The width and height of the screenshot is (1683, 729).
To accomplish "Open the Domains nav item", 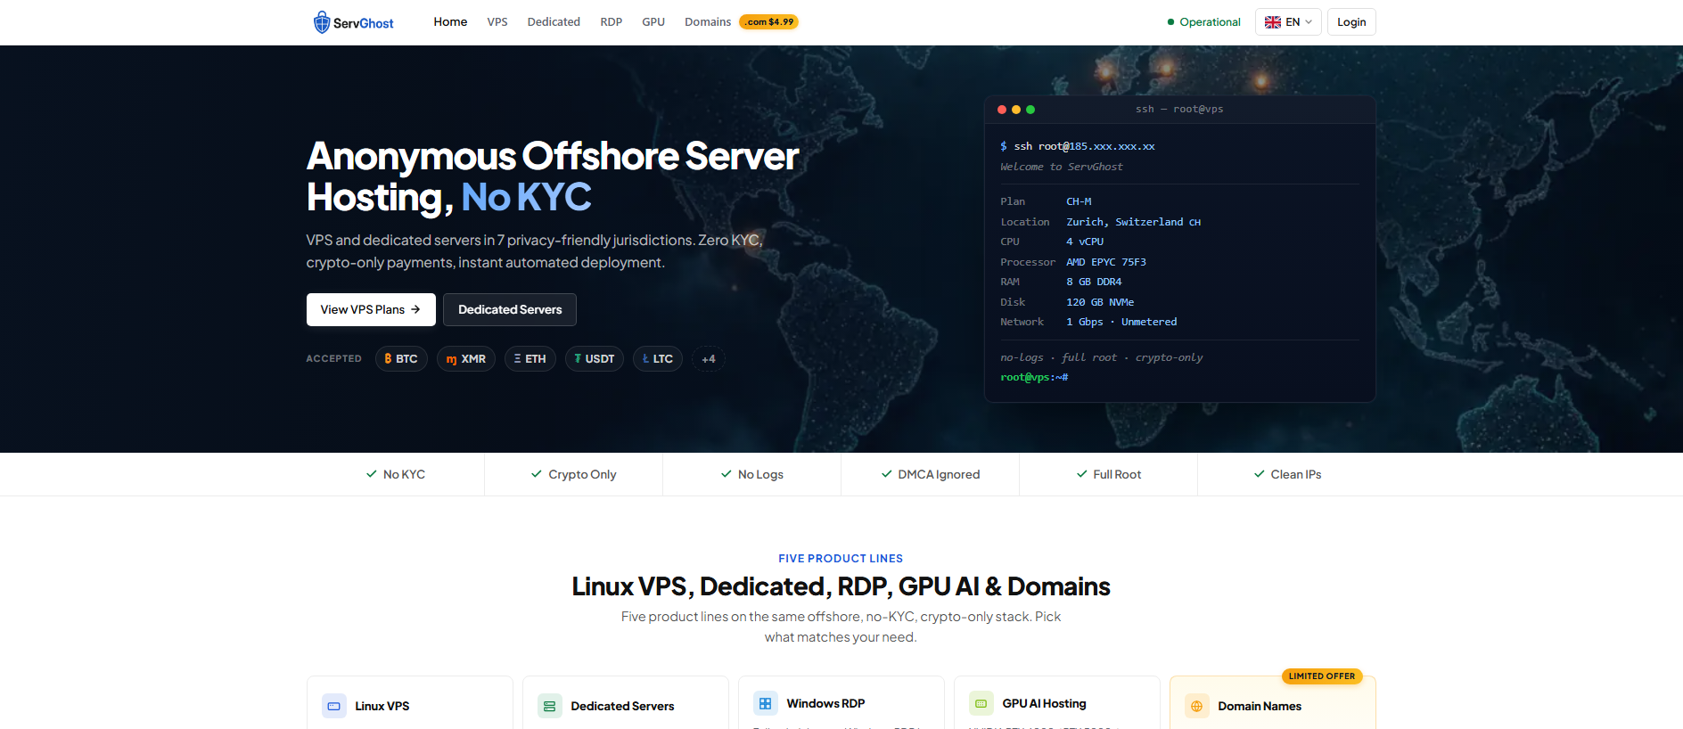I will (708, 22).
